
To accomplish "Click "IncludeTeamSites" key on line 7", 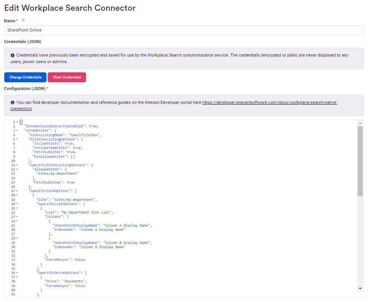I will point(50,148).
